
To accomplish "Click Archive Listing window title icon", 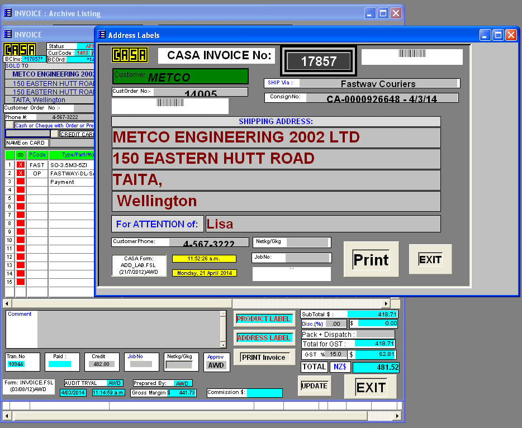I will 8,13.
